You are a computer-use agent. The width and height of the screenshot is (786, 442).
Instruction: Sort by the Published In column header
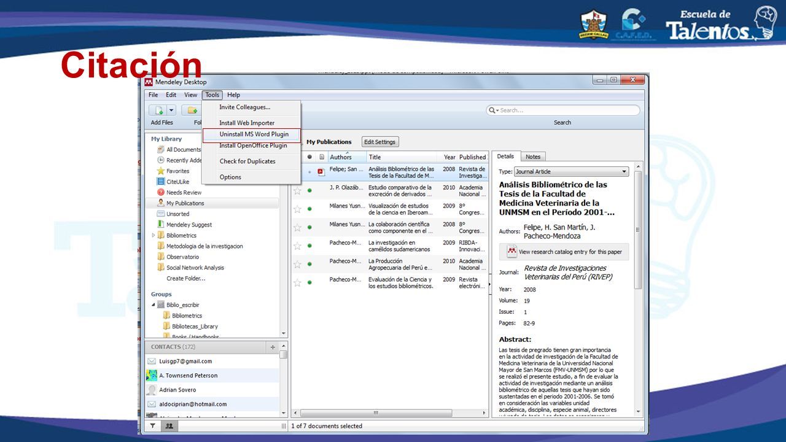pos(472,157)
